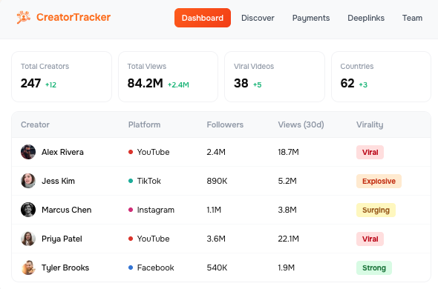Click the pink dot beside Instagram

131,210
